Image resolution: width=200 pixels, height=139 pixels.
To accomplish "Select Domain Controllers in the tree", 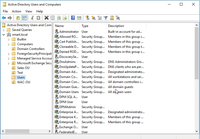I will [x=31, y=49].
